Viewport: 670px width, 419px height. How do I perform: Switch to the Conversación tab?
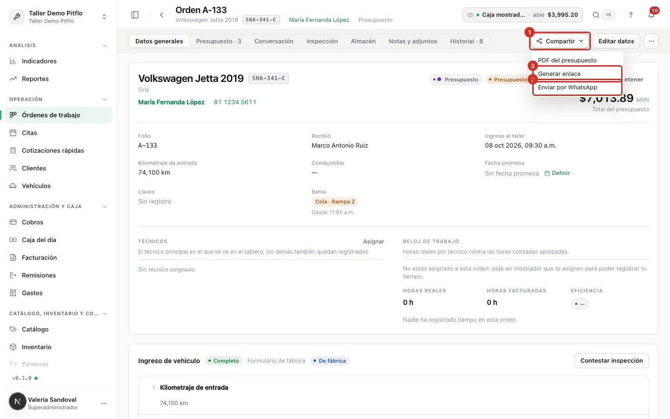coord(274,41)
